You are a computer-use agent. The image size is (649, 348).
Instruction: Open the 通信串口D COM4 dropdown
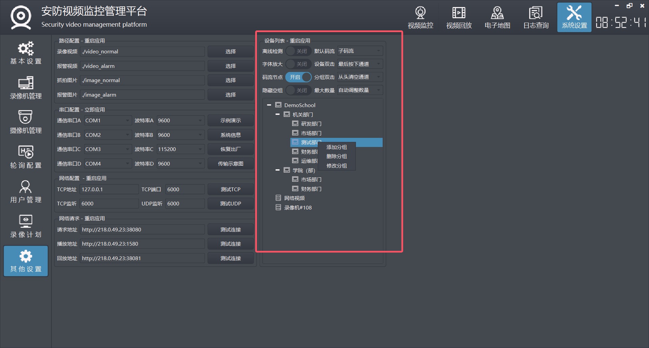click(x=107, y=164)
